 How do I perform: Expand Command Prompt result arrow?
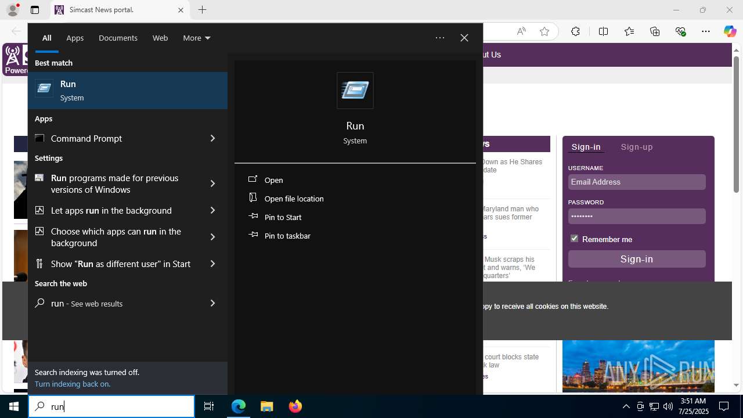(212, 138)
